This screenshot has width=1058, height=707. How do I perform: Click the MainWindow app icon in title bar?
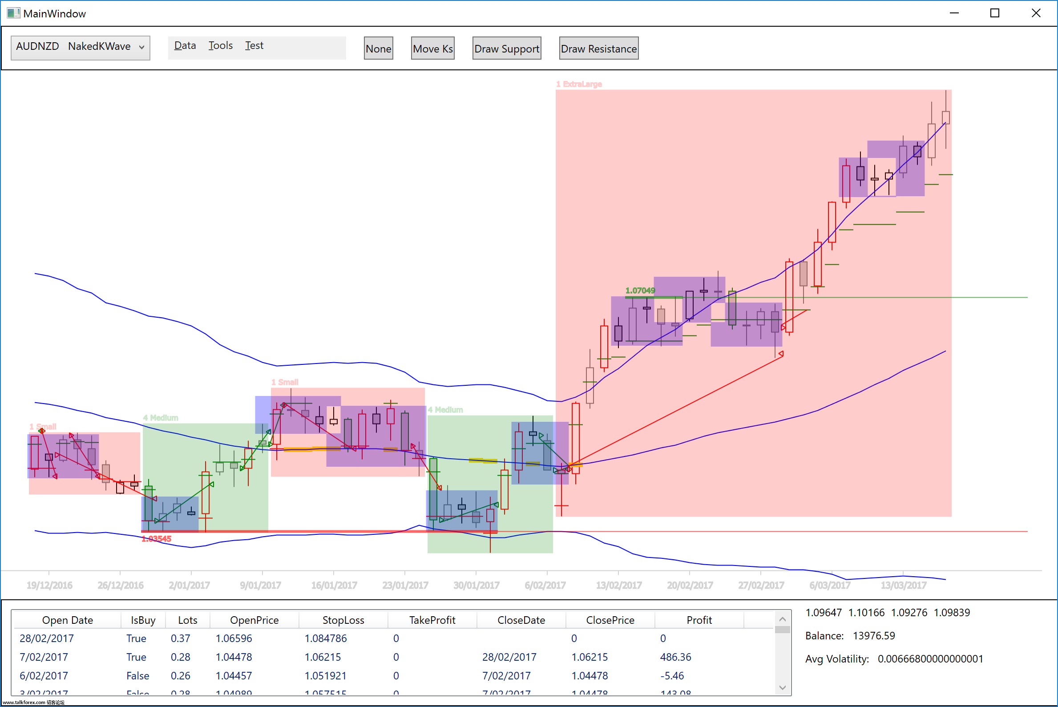click(13, 13)
